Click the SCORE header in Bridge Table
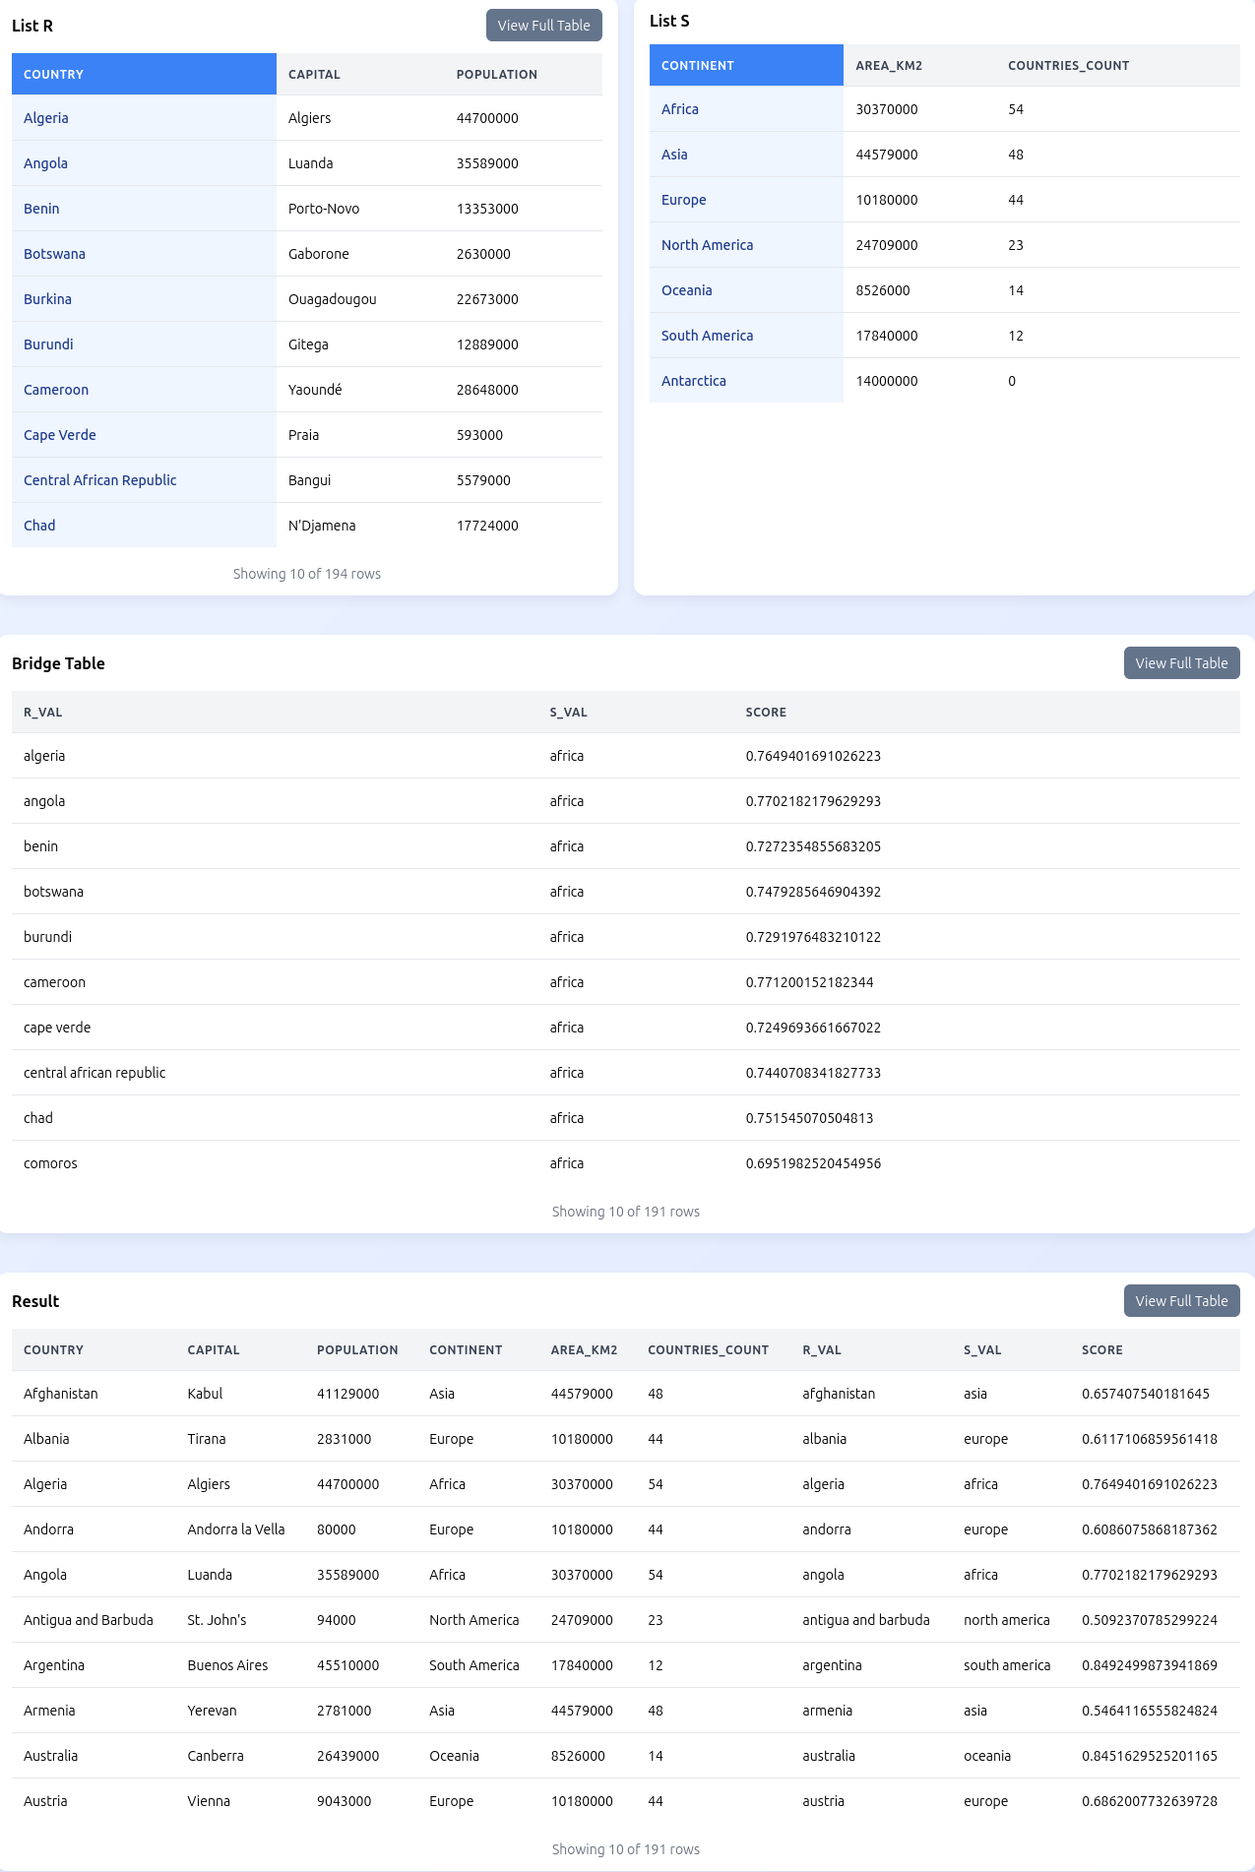This screenshot has width=1255, height=1872. (x=766, y=713)
